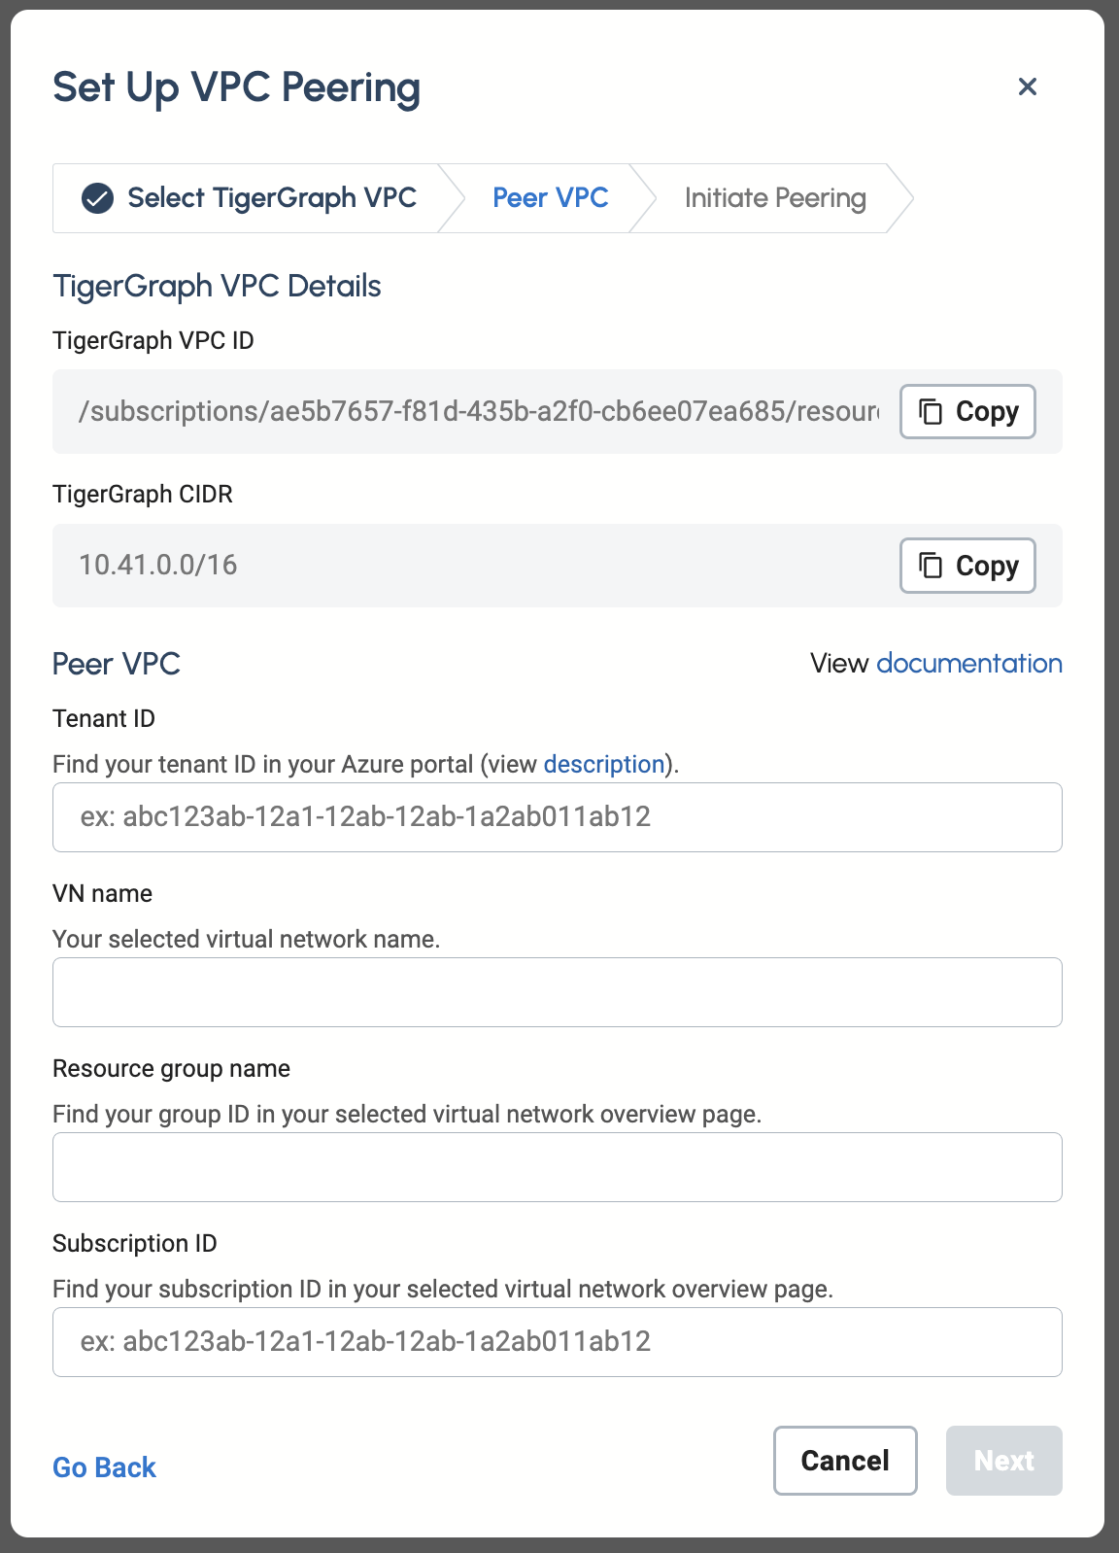The image size is (1119, 1553).
Task: Open the documentation link
Action: [x=968, y=664]
